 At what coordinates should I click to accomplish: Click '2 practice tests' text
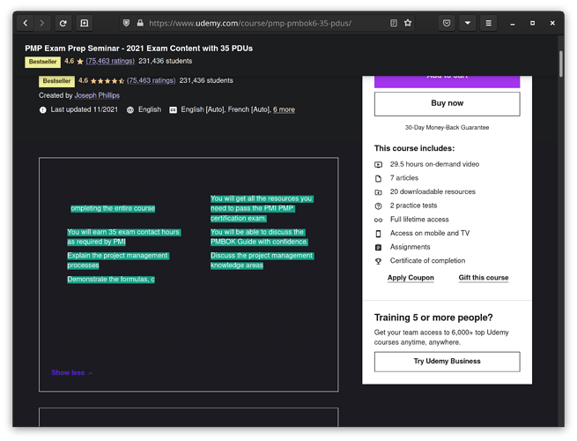coord(413,206)
